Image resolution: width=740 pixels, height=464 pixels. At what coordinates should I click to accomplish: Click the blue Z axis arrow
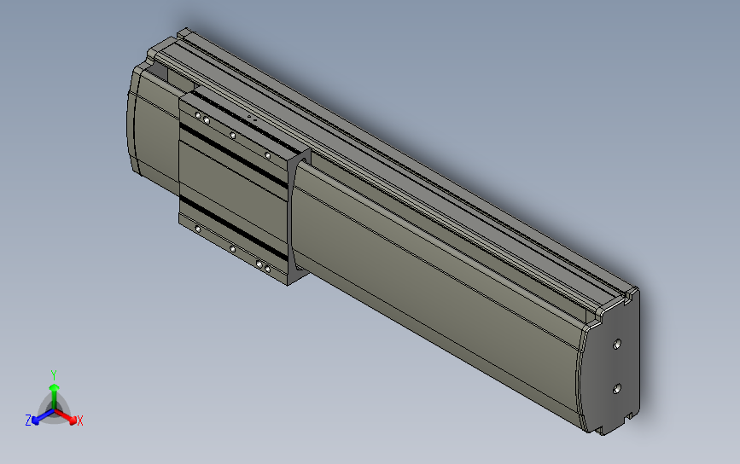coord(43,417)
